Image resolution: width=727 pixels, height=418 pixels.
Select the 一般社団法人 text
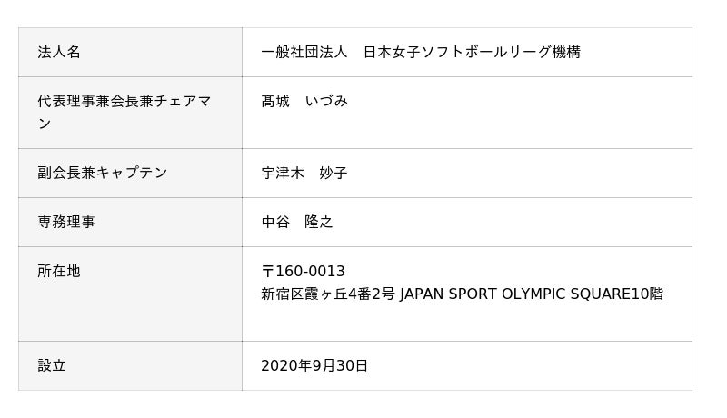304,53
